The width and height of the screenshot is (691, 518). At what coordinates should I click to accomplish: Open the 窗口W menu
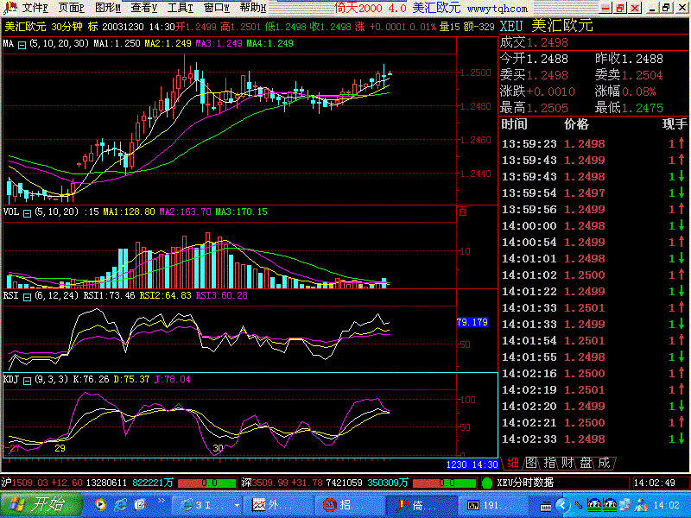tap(217, 8)
